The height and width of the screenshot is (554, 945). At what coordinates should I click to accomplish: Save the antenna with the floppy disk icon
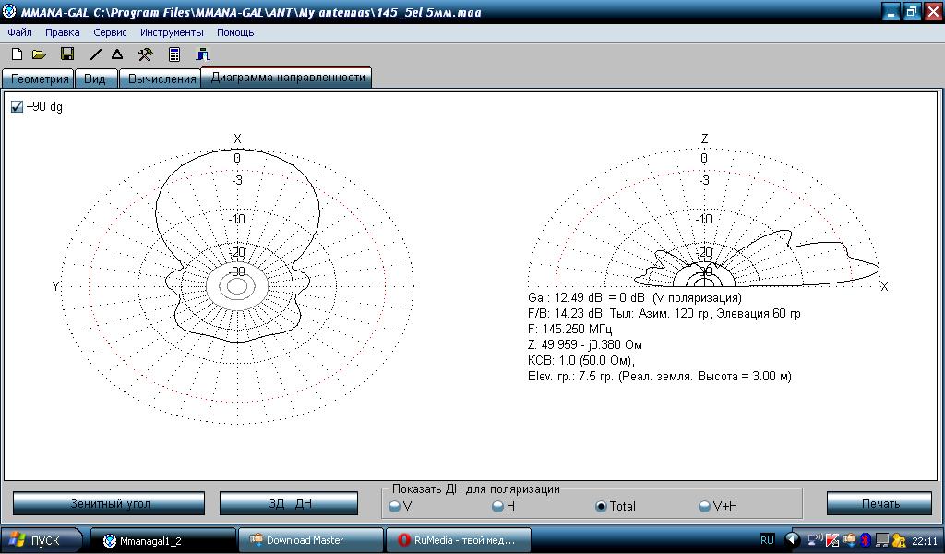(x=66, y=55)
